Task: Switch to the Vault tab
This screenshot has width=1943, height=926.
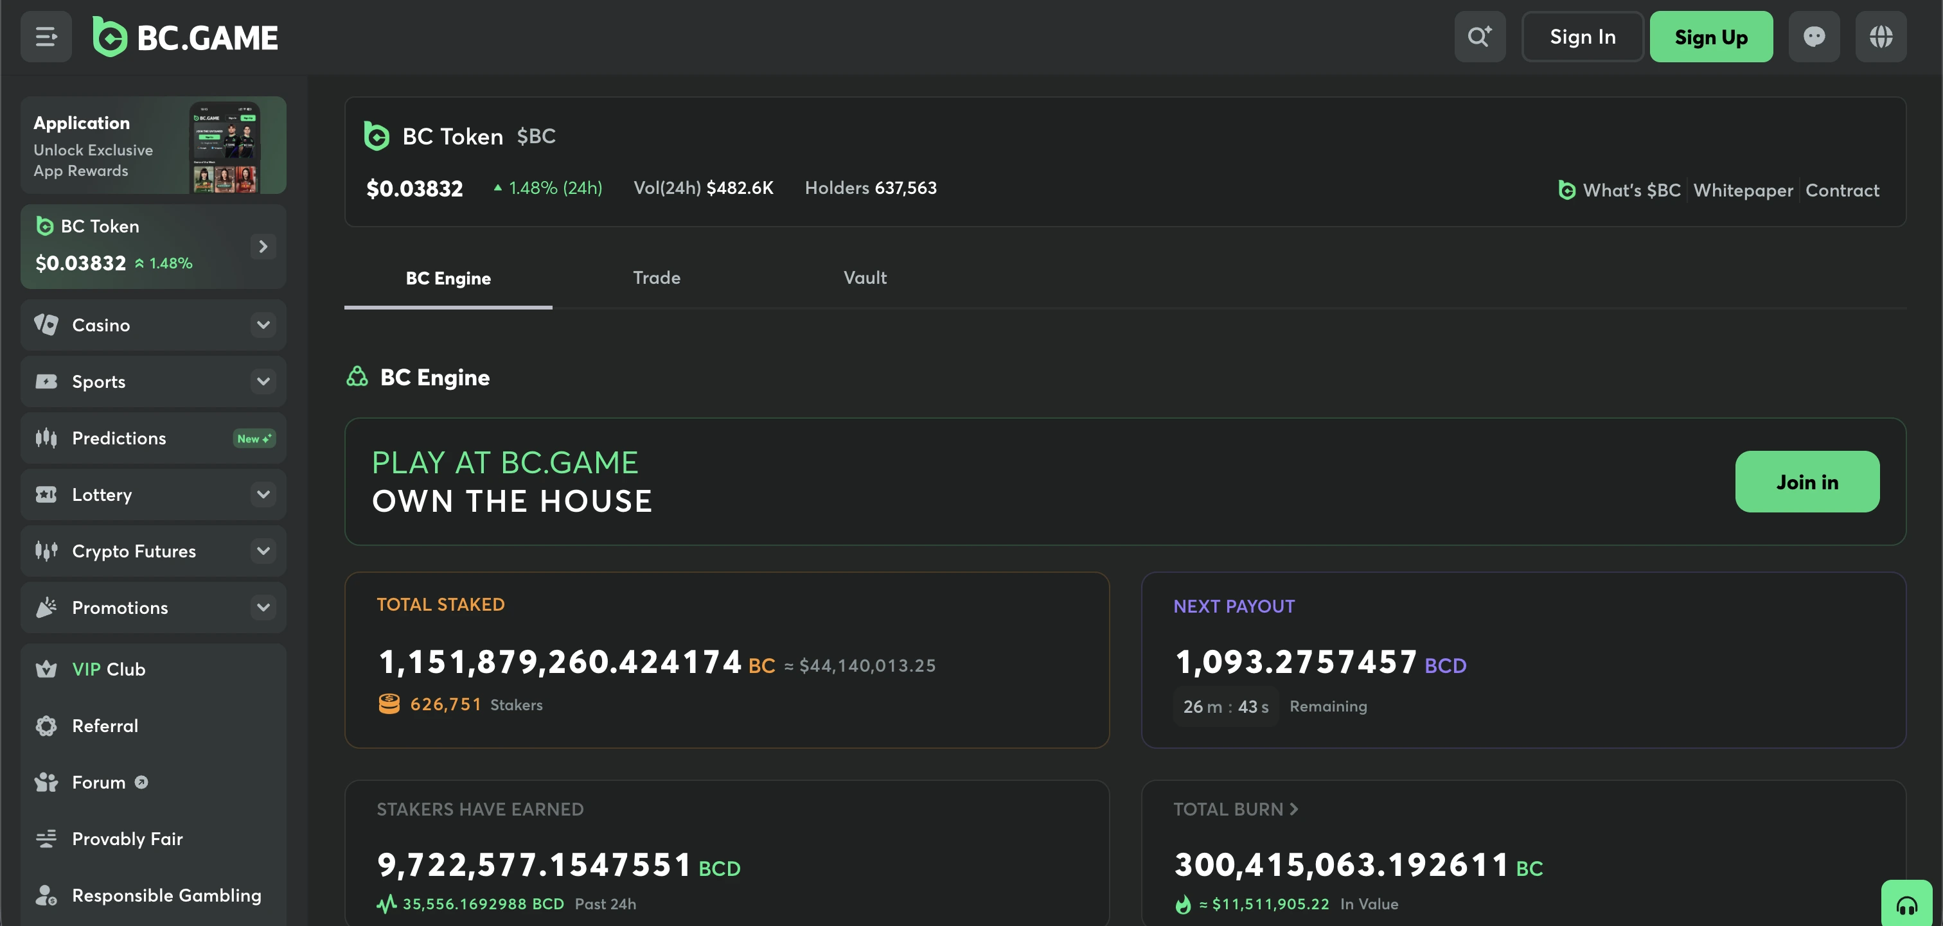Action: pos(864,278)
